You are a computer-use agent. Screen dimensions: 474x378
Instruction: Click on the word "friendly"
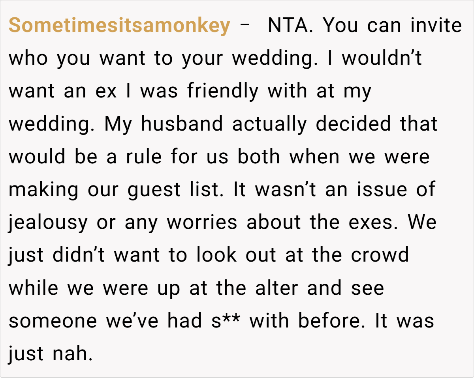(x=223, y=91)
